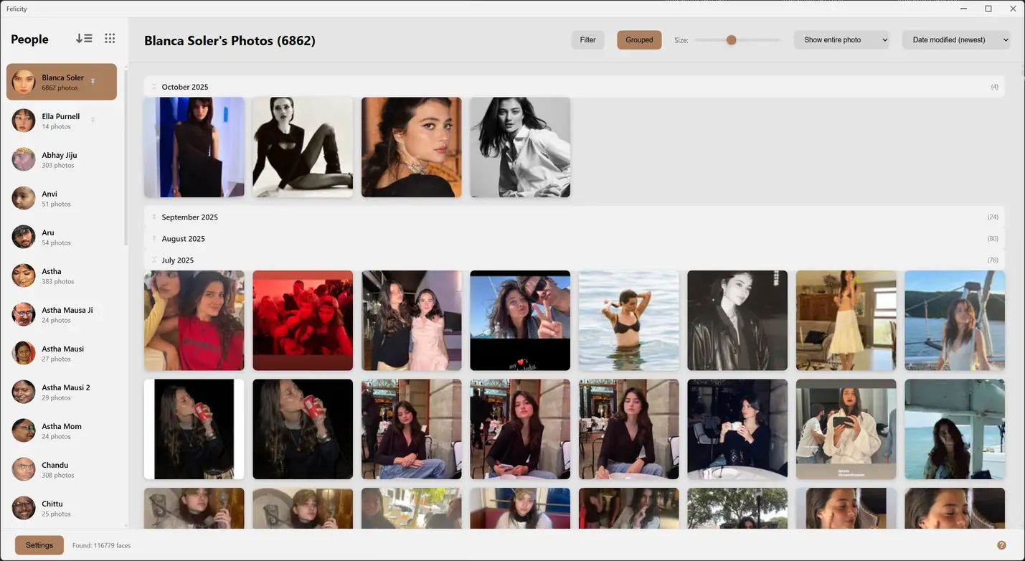Click the Size slider handle
Image resolution: width=1025 pixels, height=561 pixels.
click(x=731, y=40)
